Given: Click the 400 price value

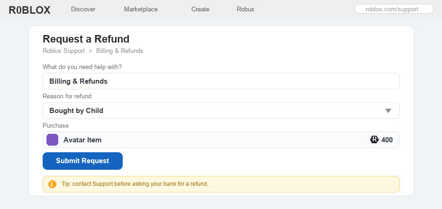Looking at the screenshot, I should (x=387, y=140).
